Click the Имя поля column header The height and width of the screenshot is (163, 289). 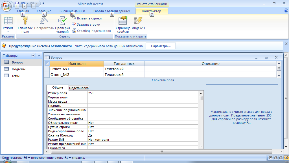coord(77,64)
